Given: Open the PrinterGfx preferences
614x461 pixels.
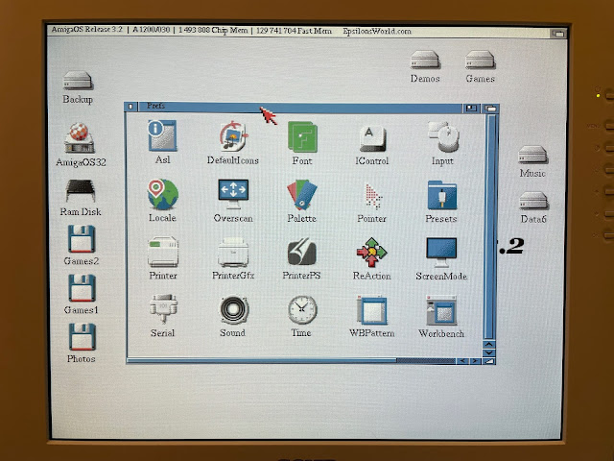Looking at the screenshot, I should pos(233,252).
